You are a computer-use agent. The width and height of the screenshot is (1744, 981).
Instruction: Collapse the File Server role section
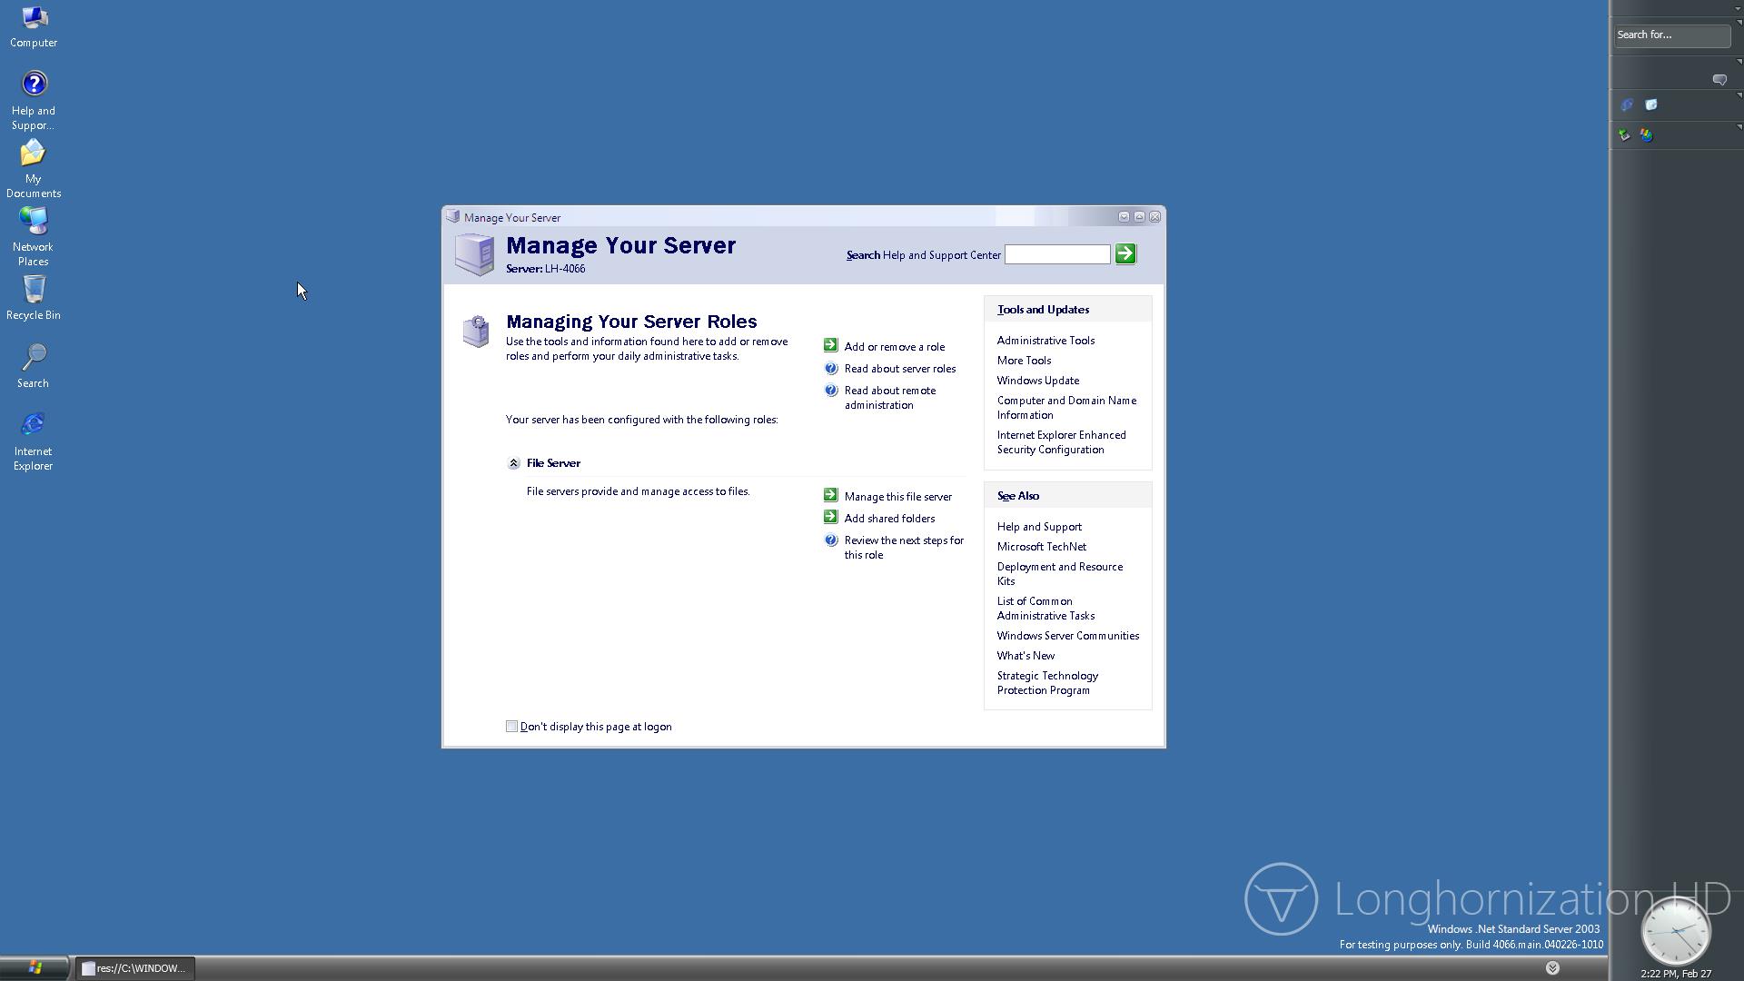513,463
